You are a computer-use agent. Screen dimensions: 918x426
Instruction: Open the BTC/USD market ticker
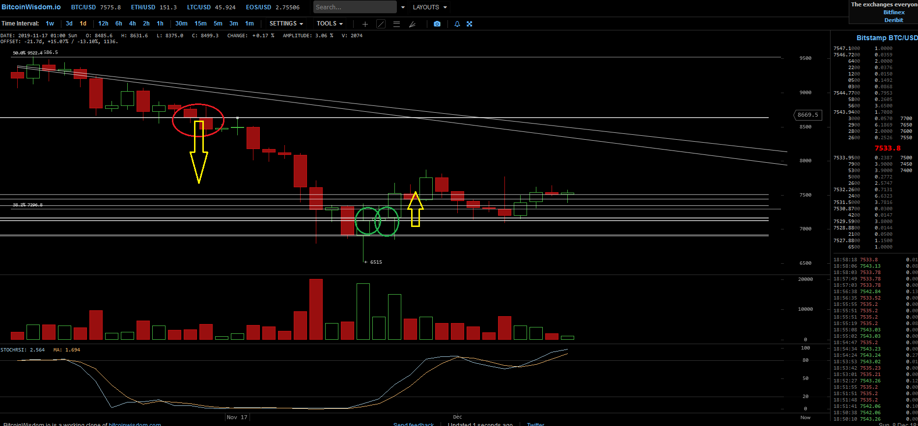point(96,7)
